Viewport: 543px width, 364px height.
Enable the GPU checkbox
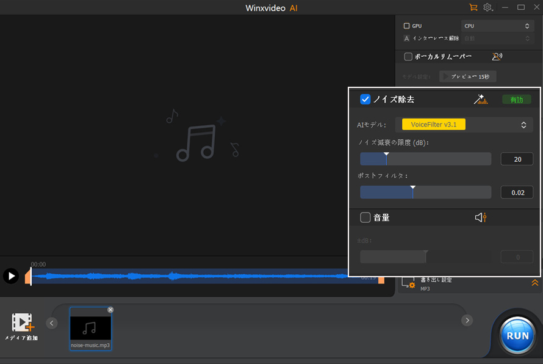(x=407, y=26)
